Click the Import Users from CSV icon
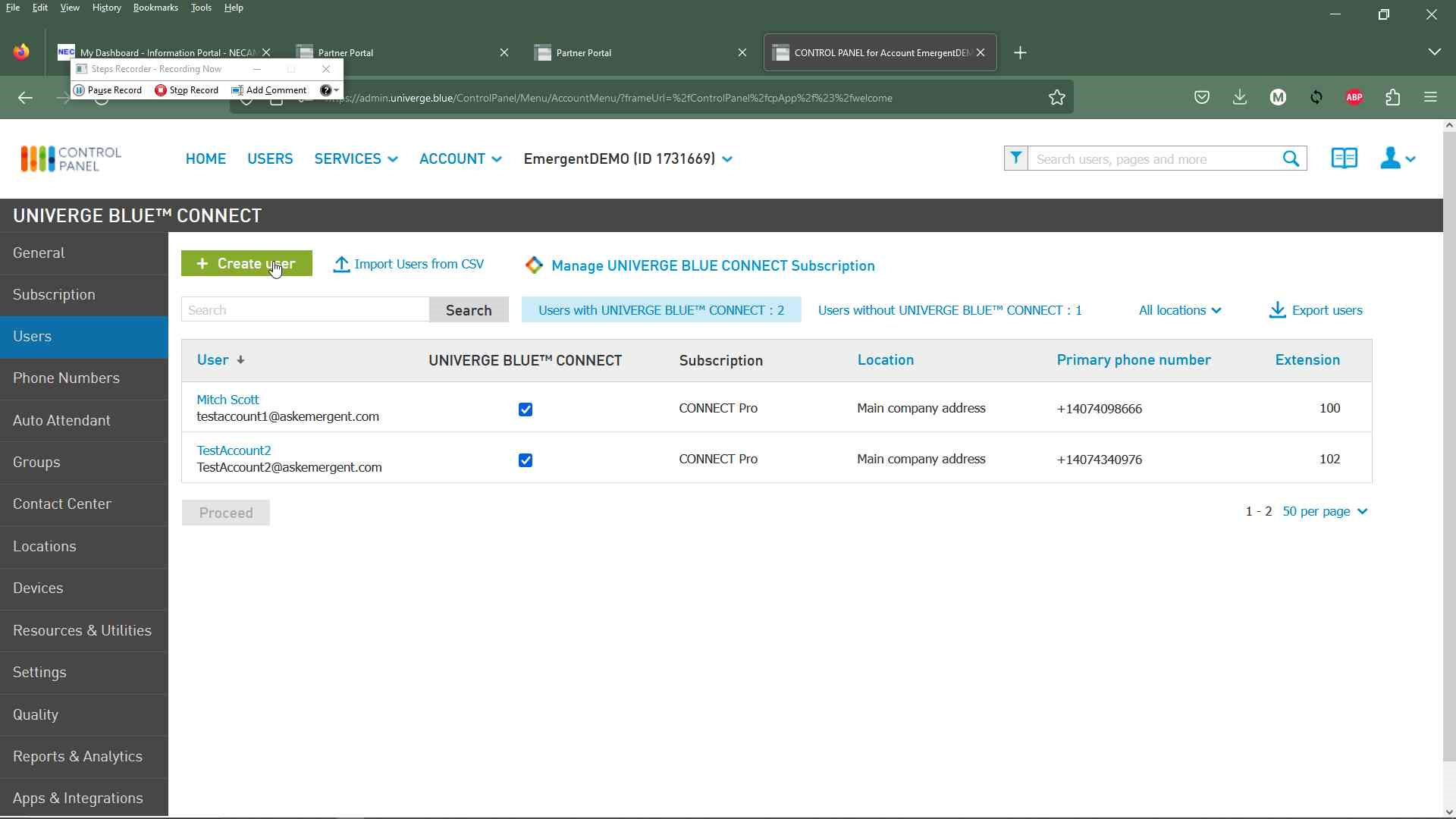 click(x=341, y=264)
